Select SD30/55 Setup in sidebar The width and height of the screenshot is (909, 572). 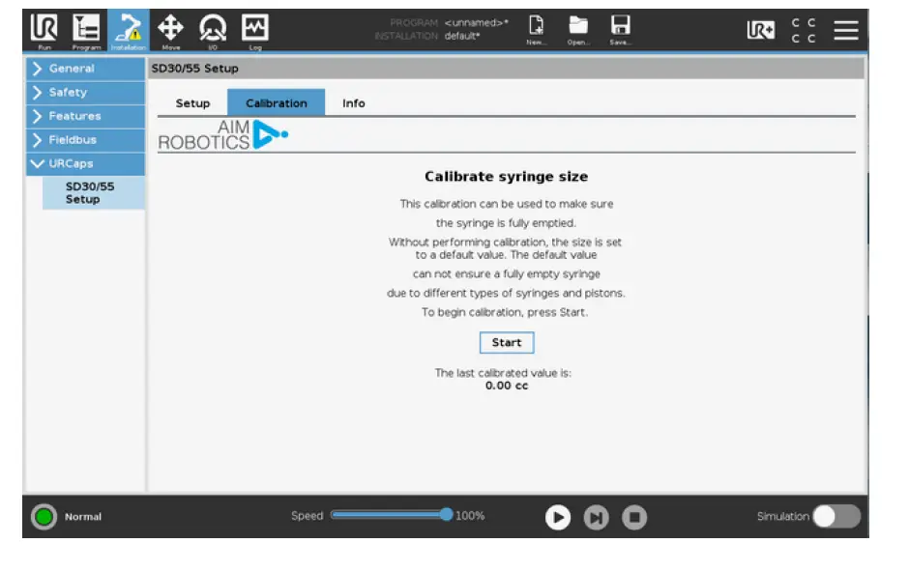pyautogui.click(x=94, y=193)
